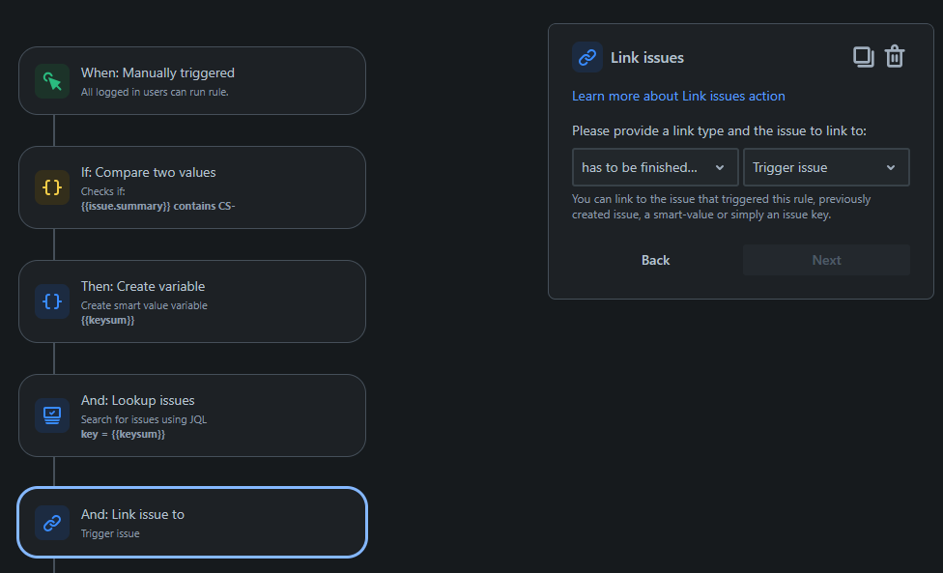The image size is (943, 573).
Task: Click the Link issues header chain icon
Action: (586, 57)
